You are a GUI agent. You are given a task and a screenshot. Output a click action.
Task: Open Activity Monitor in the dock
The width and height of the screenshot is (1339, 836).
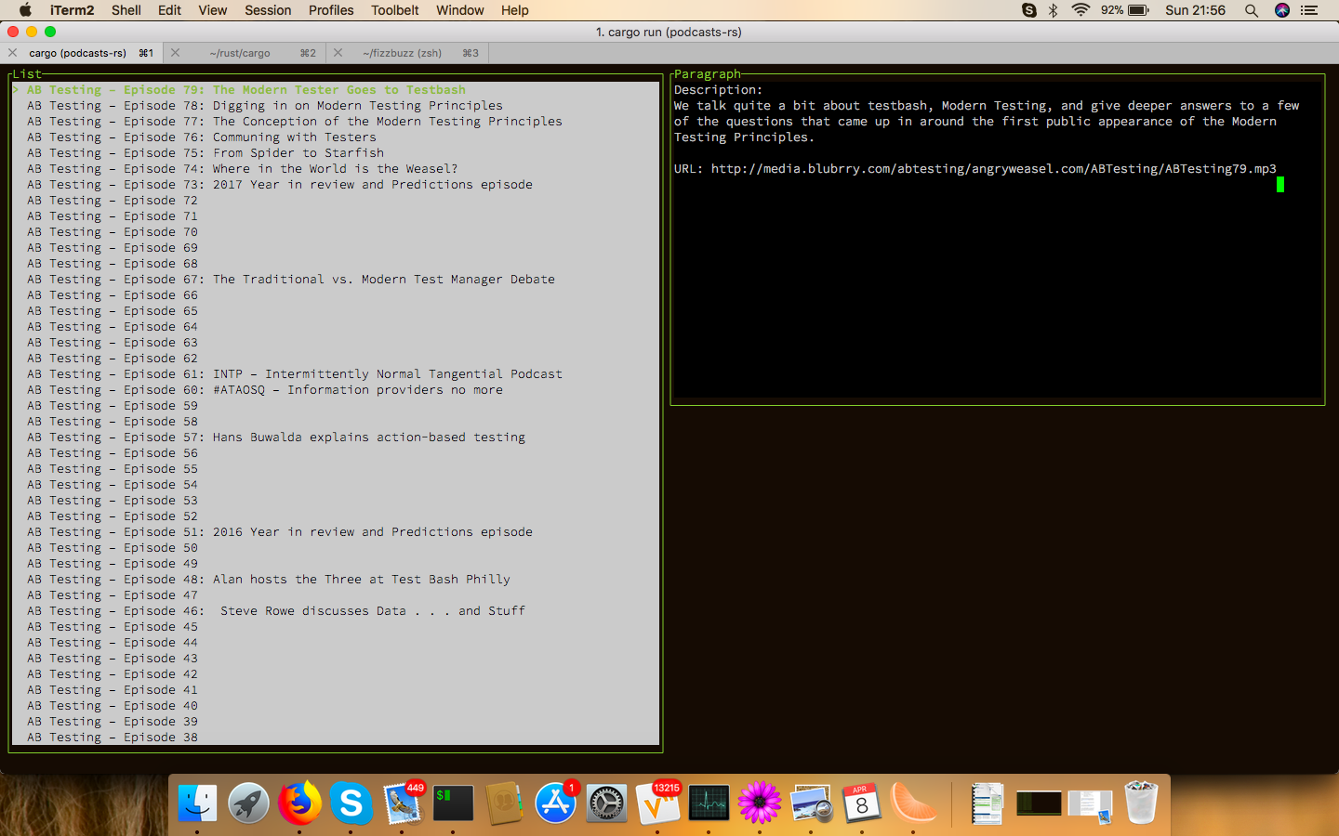pyautogui.click(x=709, y=803)
